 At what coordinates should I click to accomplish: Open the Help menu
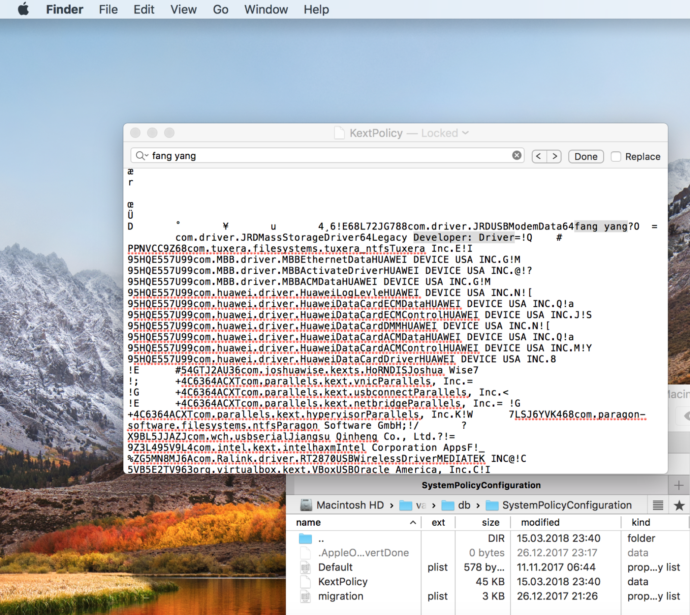(316, 9)
